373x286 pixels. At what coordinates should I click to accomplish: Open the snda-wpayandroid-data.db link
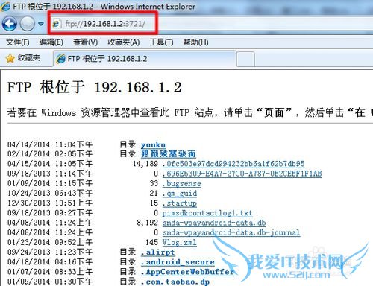[214, 223]
